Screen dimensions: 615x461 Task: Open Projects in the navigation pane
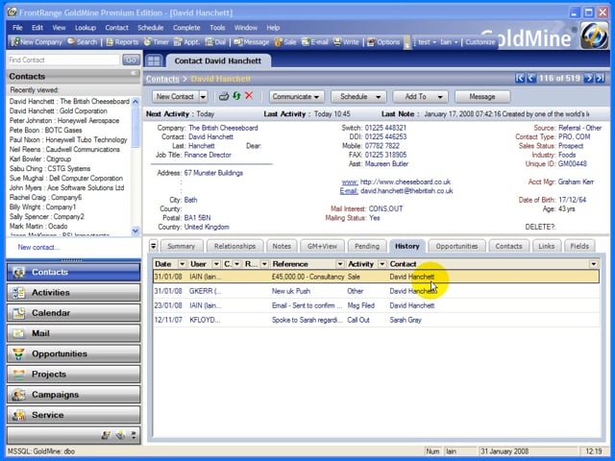click(x=73, y=374)
